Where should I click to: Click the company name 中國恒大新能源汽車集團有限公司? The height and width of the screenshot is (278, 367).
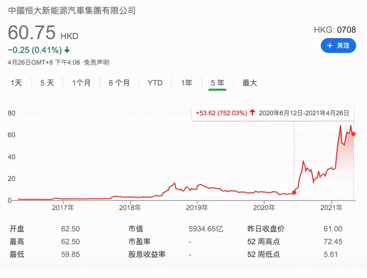click(x=72, y=11)
